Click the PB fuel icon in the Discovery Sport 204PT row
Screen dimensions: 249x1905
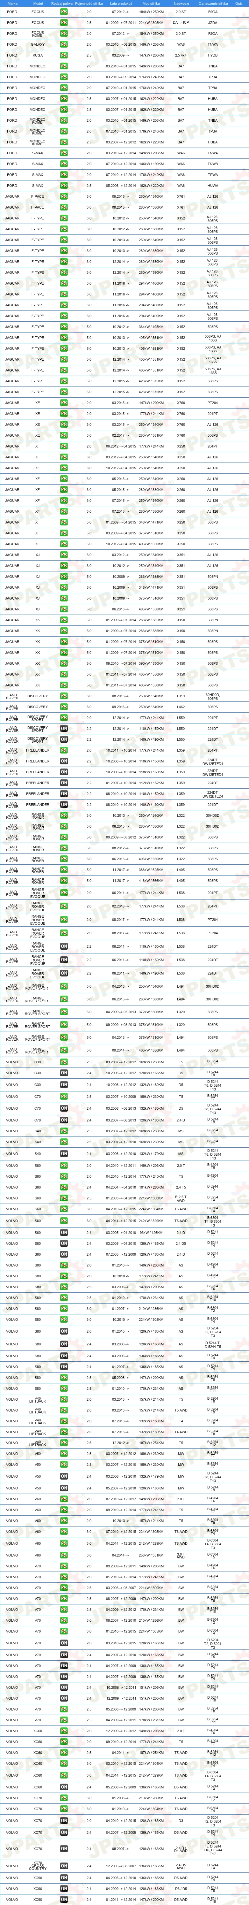point(64,717)
